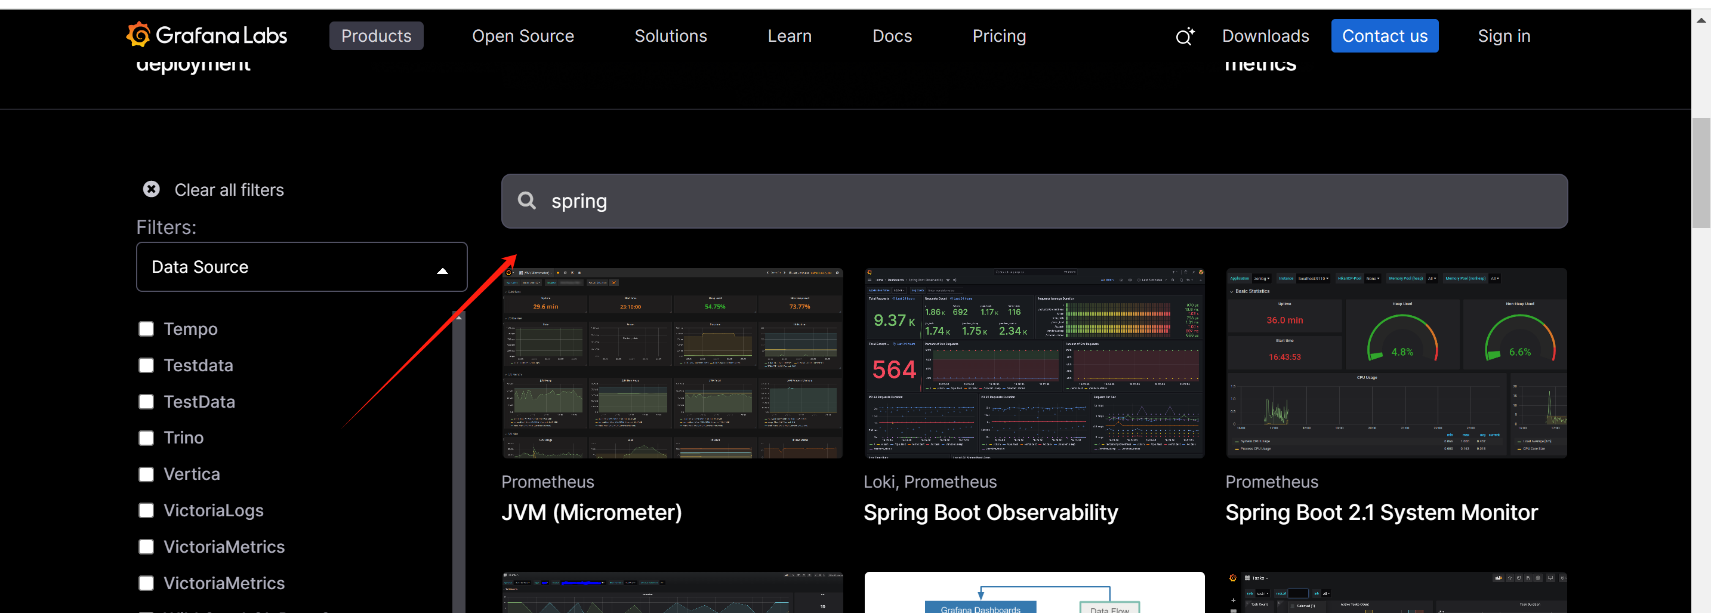Click the Clear all filters X icon
The image size is (1711, 613).
click(x=152, y=189)
